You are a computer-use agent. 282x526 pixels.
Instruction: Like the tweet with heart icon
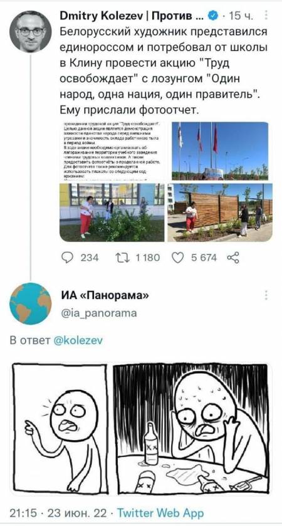click(x=177, y=258)
